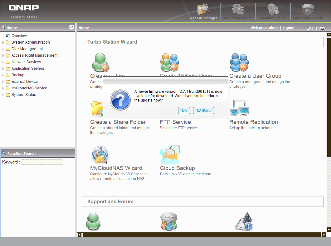Viewport: 331px width, 246px height.
Task: Click the Create Multiple Users icon
Action: (170, 62)
